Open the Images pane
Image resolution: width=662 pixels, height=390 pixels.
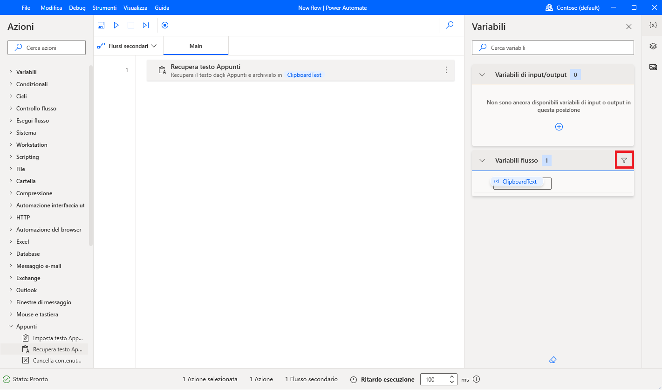pos(653,67)
